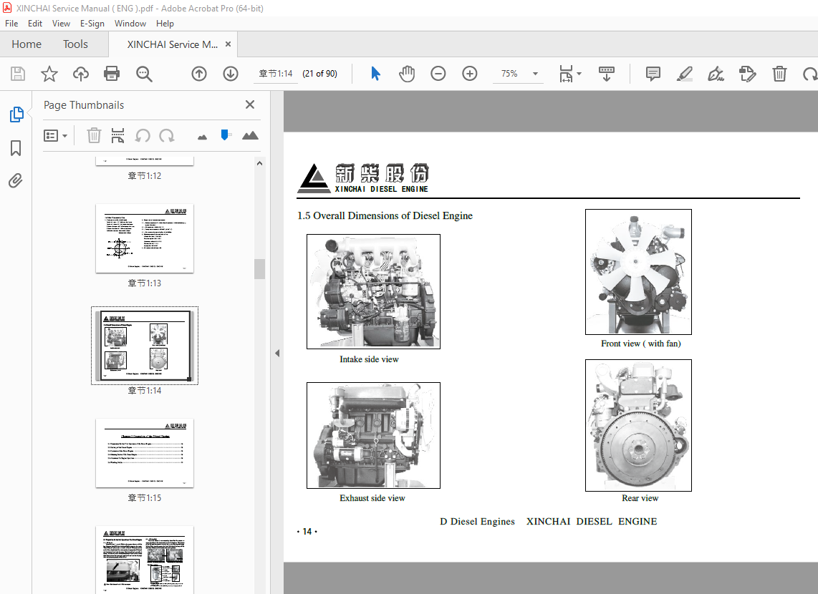The width and height of the screenshot is (818, 594).
Task: Close the XINCHAI Service Manual tab
Action: [x=228, y=44]
